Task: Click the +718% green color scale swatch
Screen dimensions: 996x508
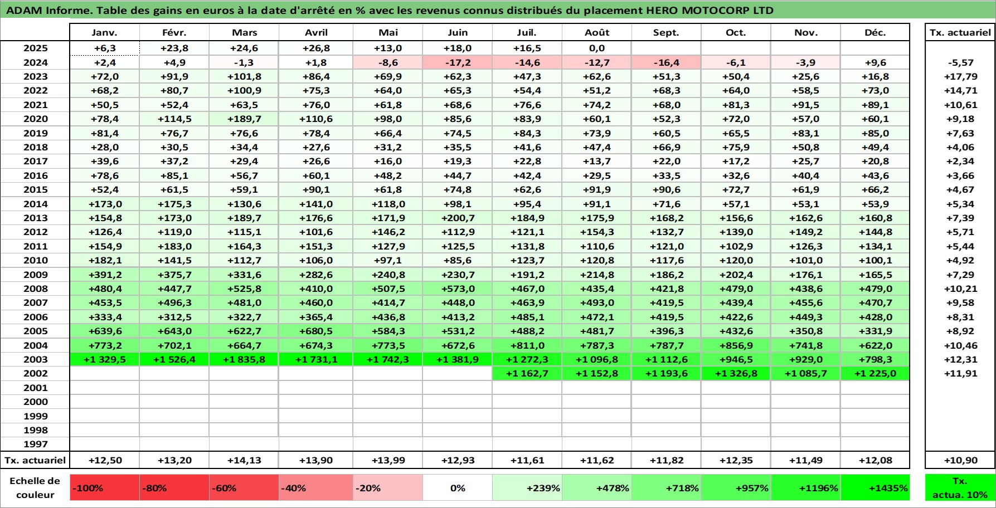Action: (x=666, y=488)
